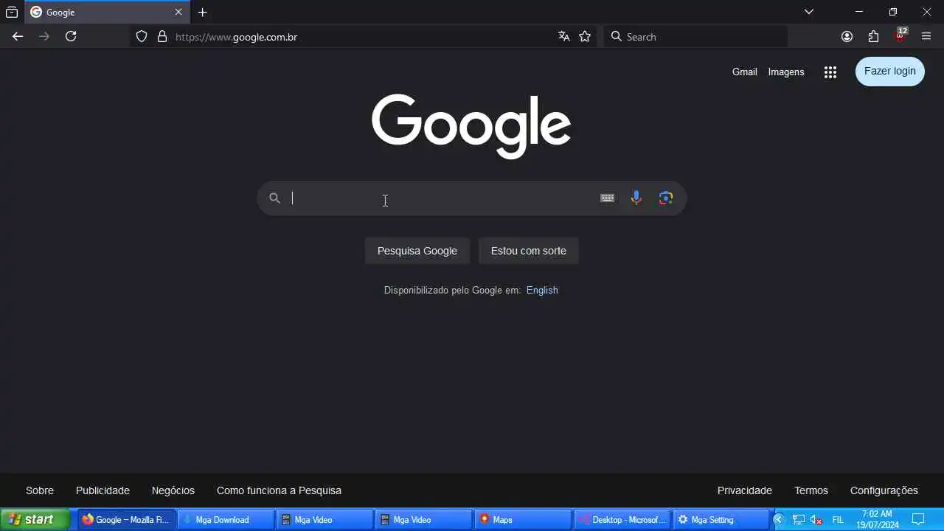Screen dimensions: 944x531
Task: Open the Extensions puzzle icon
Action: coord(873,37)
